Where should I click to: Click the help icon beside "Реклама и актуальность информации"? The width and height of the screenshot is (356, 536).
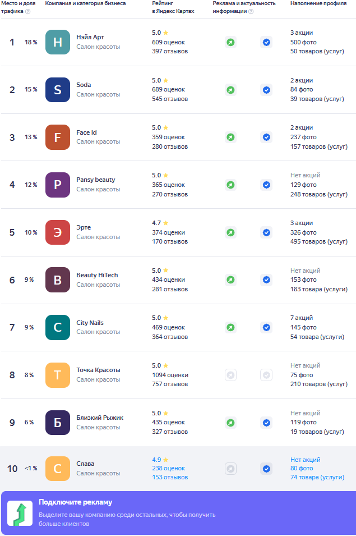click(x=251, y=11)
